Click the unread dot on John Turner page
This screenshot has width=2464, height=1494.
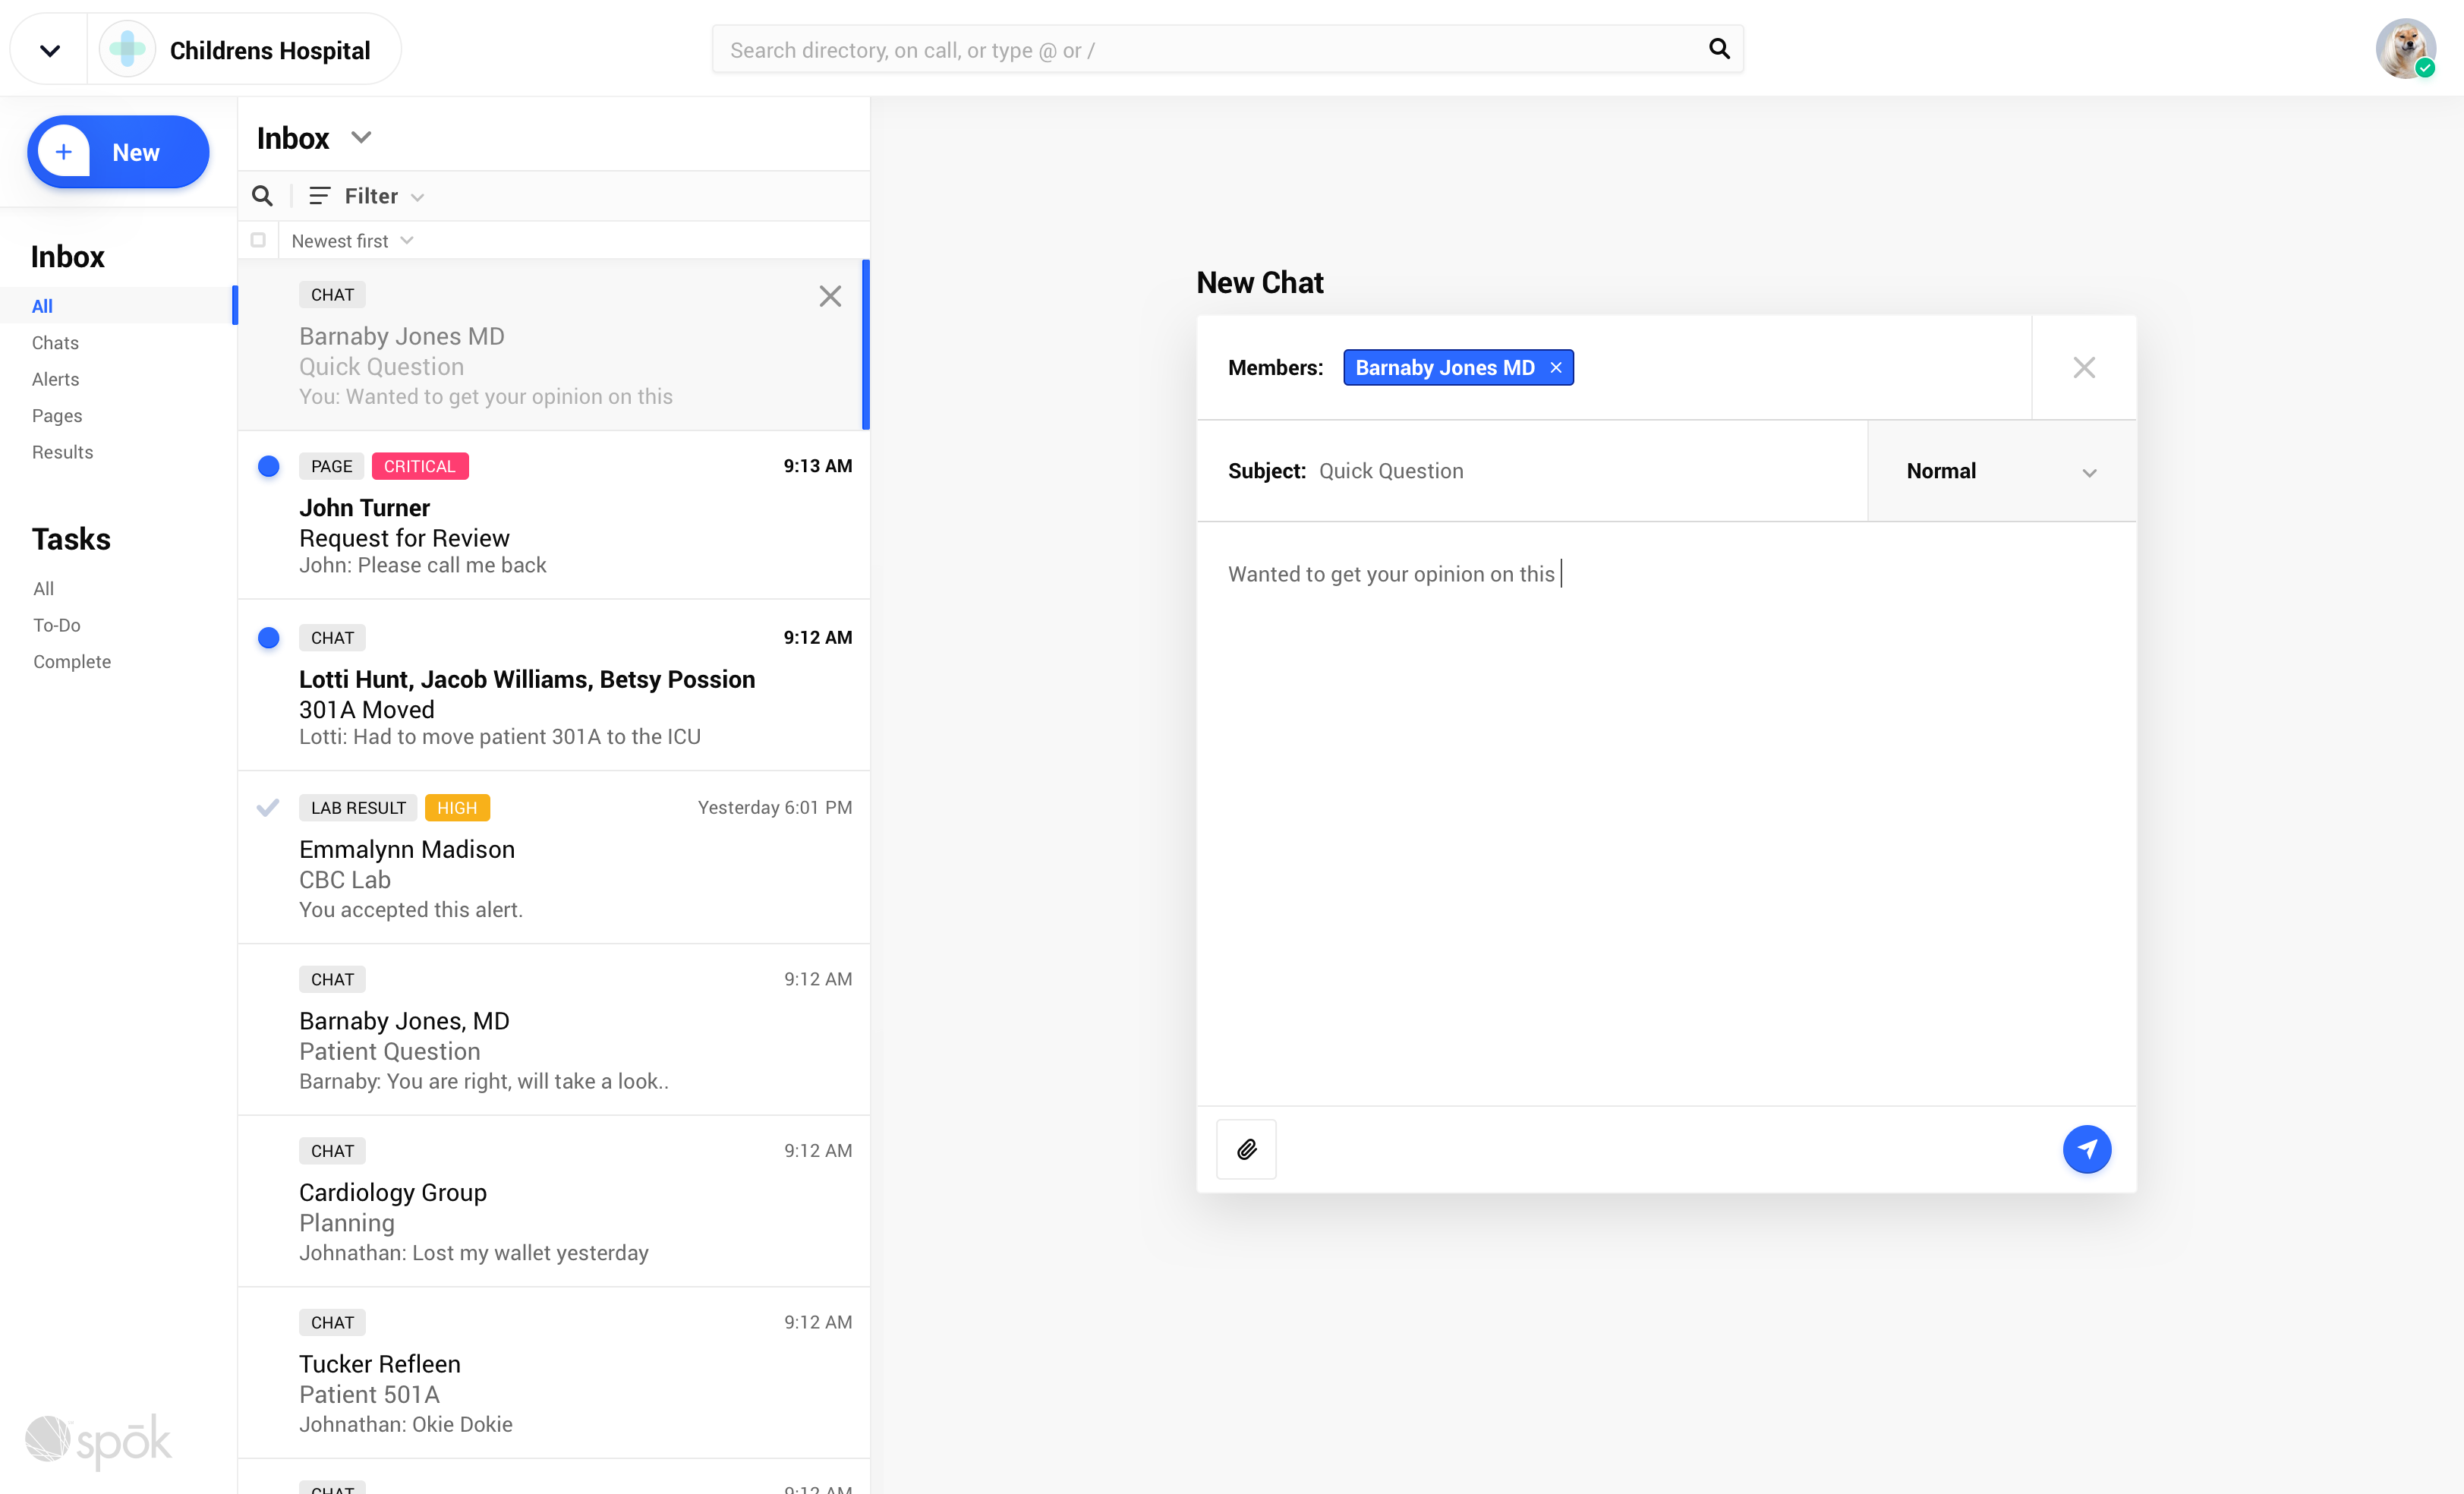pyautogui.click(x=268, y=466)
